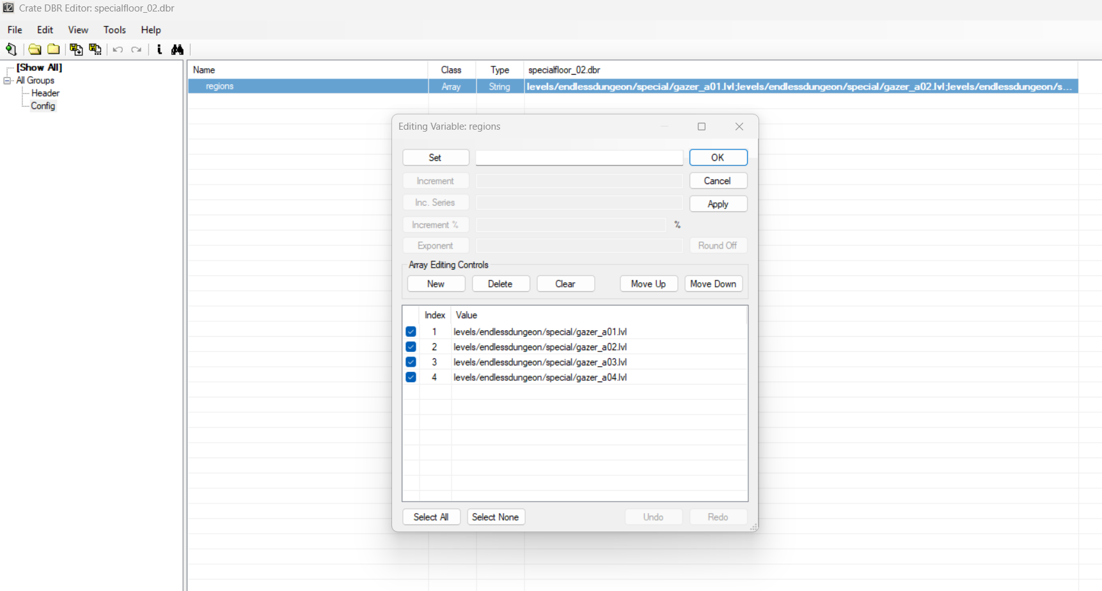1102x591 pixels.
Task: Select the [Show All] tree item
Action: click(39, 68)
